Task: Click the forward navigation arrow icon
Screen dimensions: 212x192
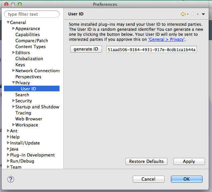Action: (193, 14)
